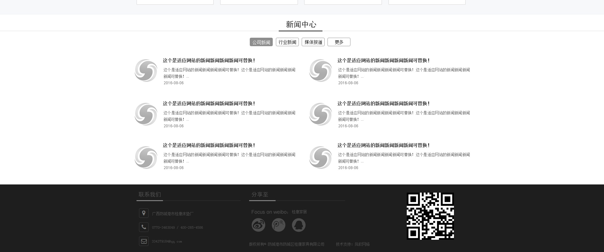Click the swirl logo of bottom-right news item

[321, 157]
